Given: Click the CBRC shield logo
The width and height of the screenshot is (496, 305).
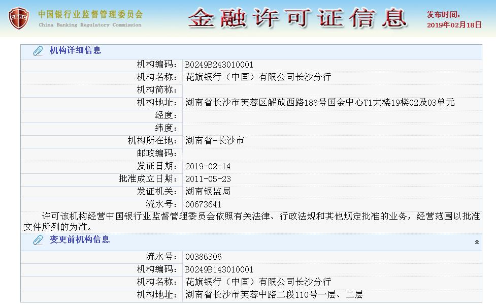Looking at the screenshot, I should 19,18.
